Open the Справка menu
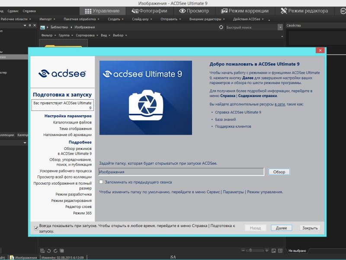The width and height of the screenshot is (346, 260). click(x=29, y=11)
